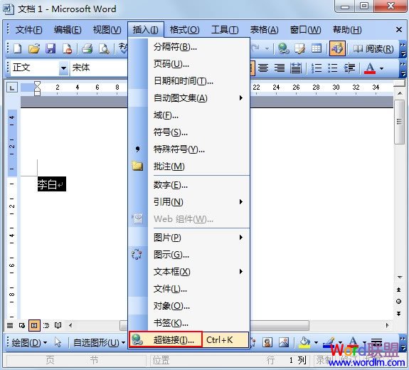The width and height of the screenshot is (409, 370).
Task: Choose 书签(K)... menu entry
Action: click(x=188, y=323)
